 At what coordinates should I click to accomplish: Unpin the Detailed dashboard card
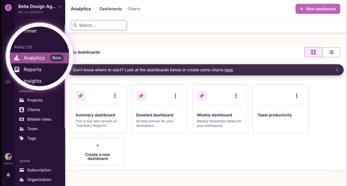tap(141, 96)
